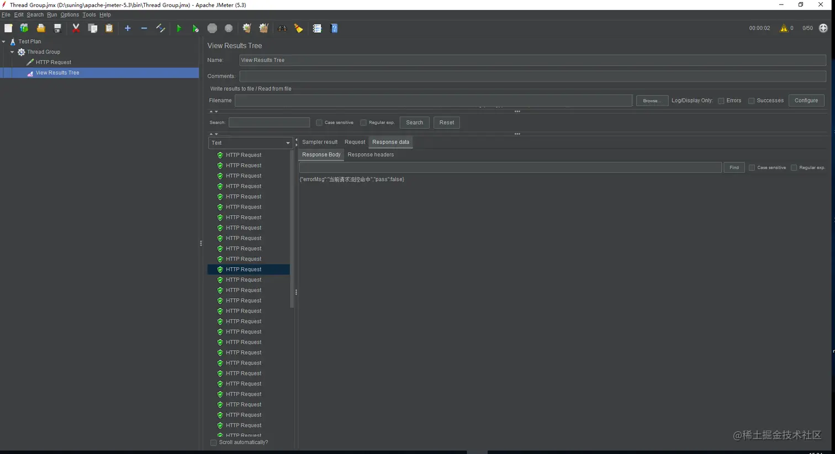This screenshot has height=454, width=835.
Task: Click split arrows left of Sampler result
Action: (x=297, y=142)
